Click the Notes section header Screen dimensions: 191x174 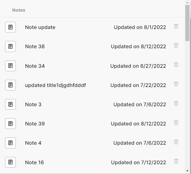tap(19, 10)
